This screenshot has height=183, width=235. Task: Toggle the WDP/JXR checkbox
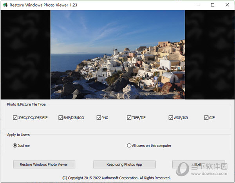[171, 117]
